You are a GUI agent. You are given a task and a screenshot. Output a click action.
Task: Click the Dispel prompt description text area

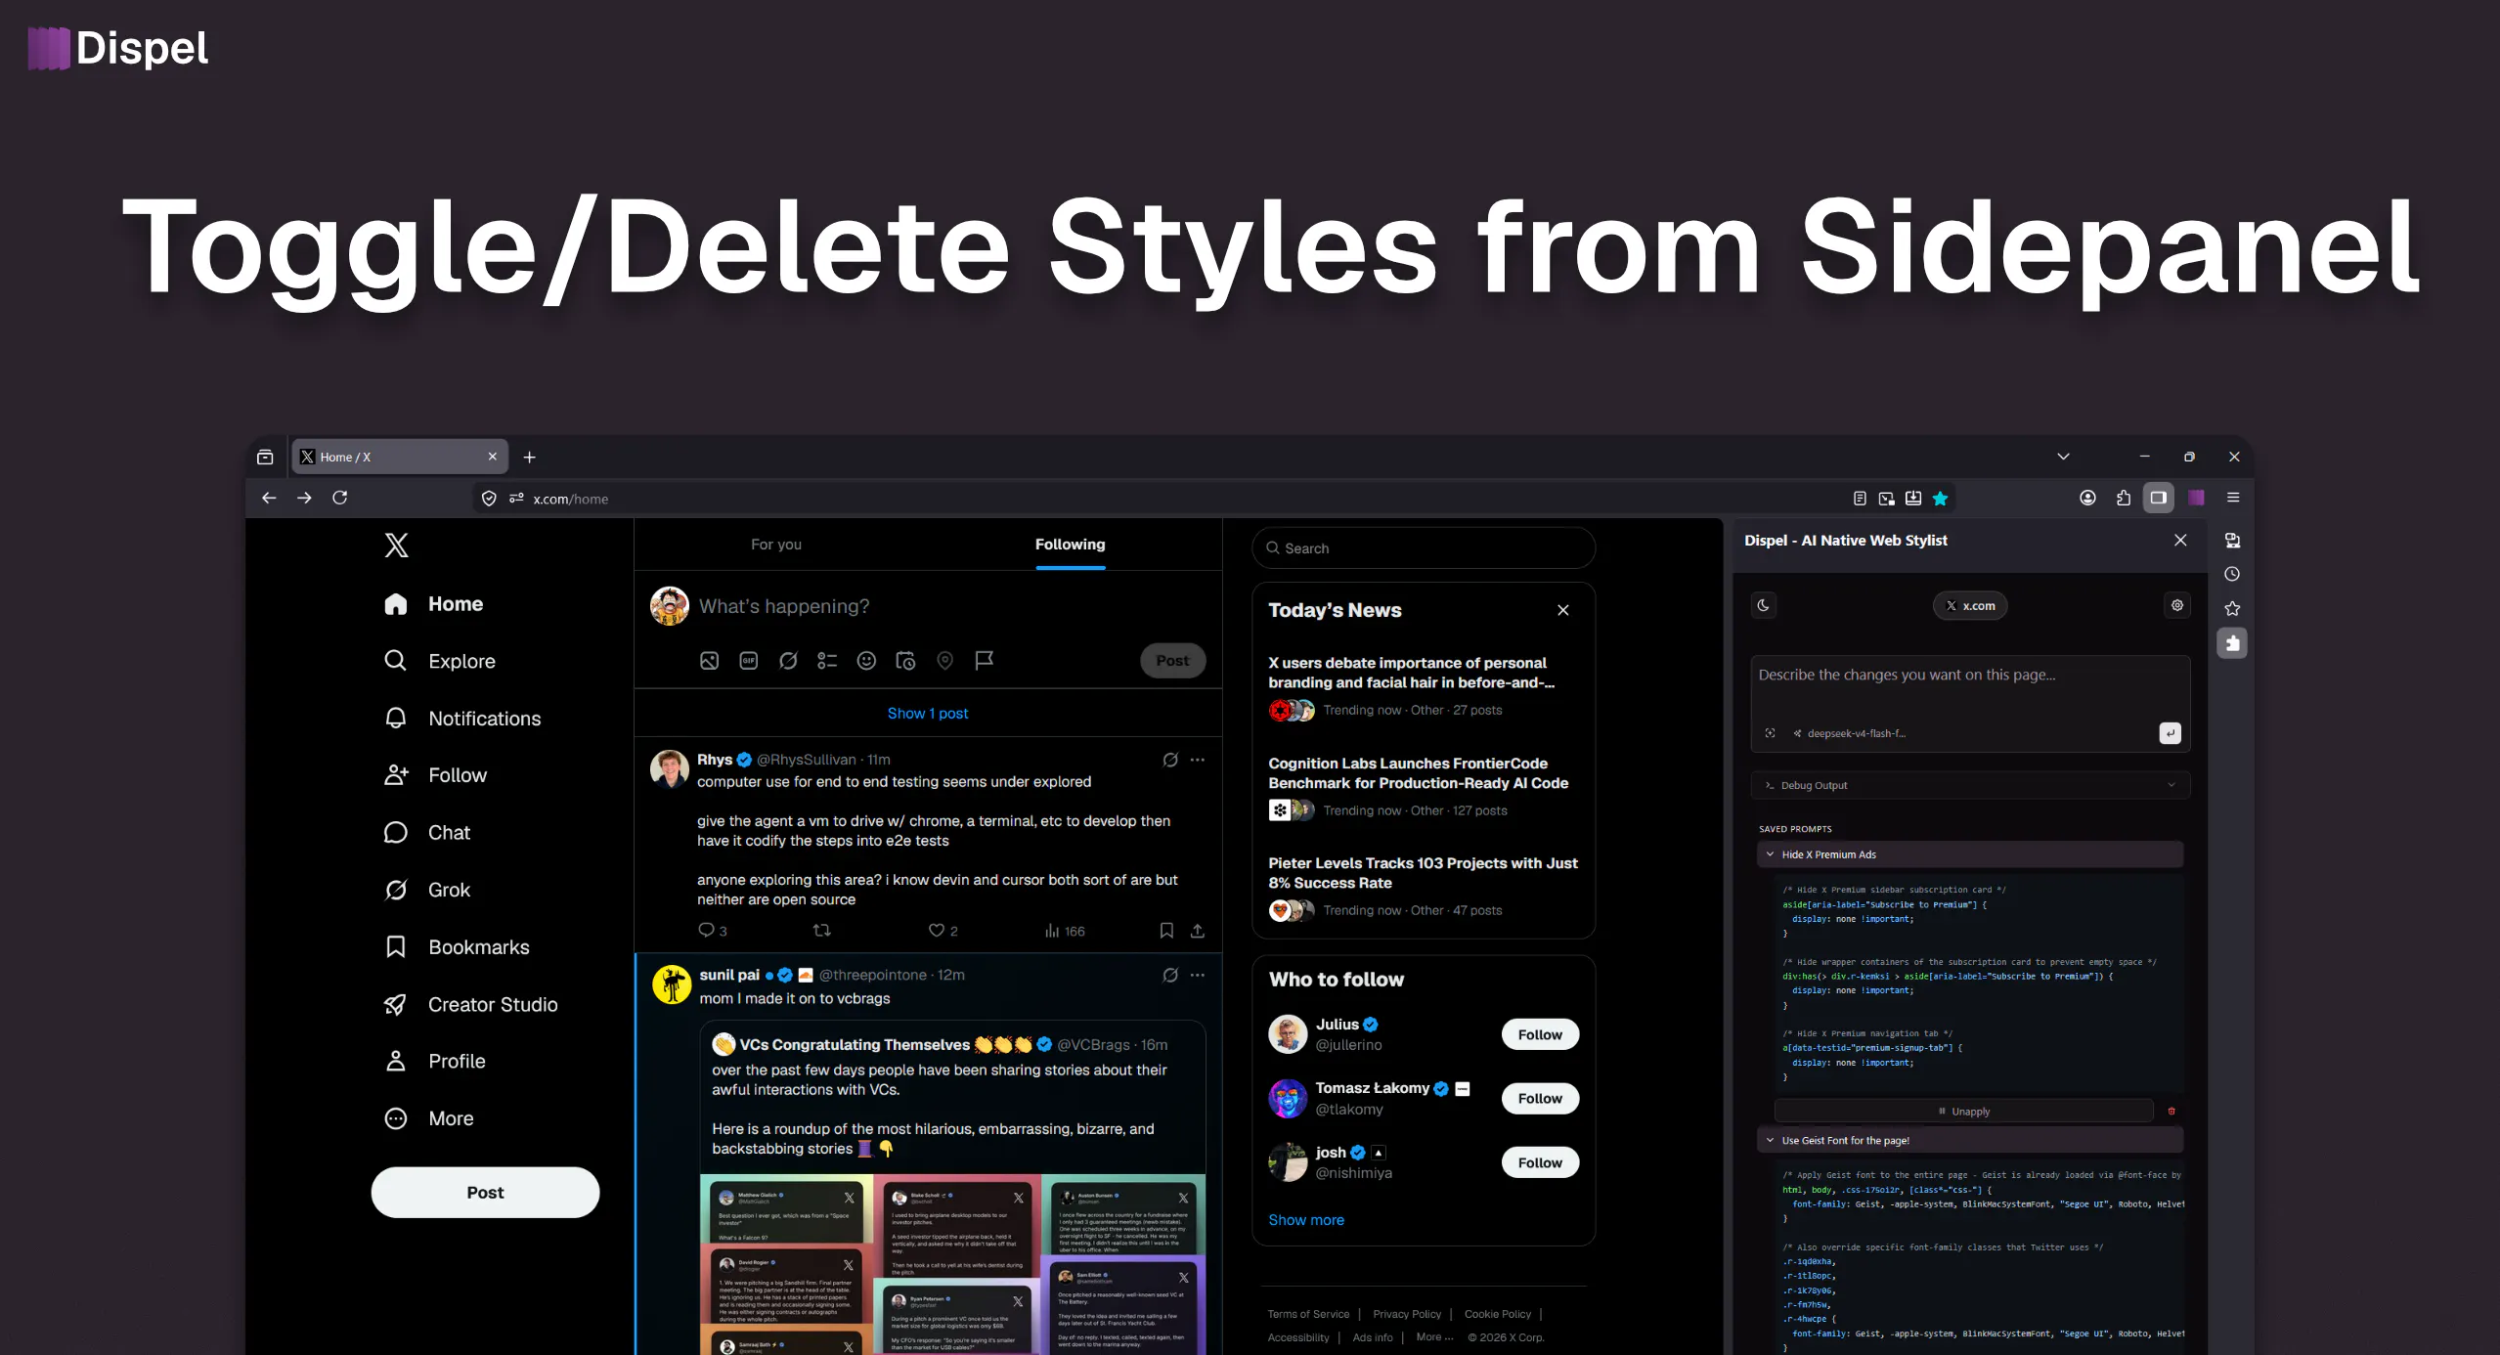tap(1970, 688)
